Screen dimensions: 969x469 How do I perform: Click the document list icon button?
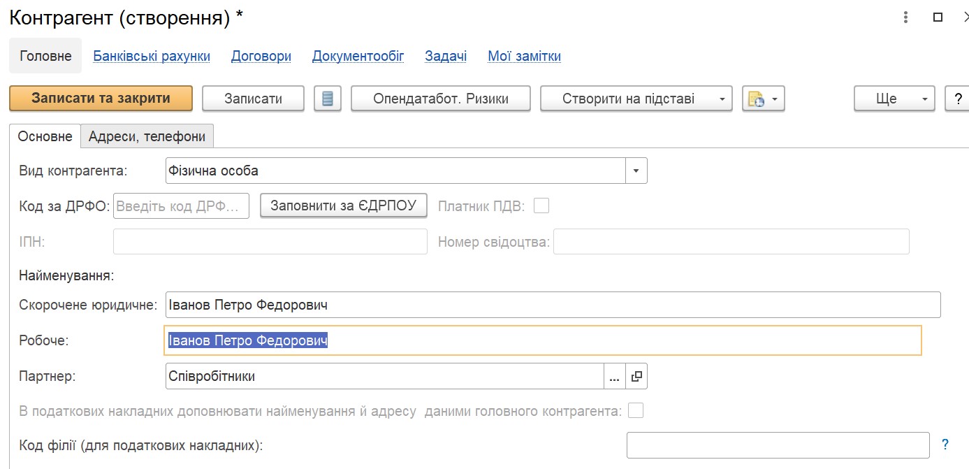coord(327,99)
